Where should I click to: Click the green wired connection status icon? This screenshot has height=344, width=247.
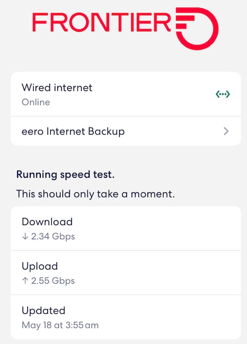pyautogui.click(x=223, y=94)
